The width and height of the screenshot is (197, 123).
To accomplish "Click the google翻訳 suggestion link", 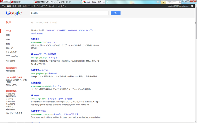I will coord(61,30).
